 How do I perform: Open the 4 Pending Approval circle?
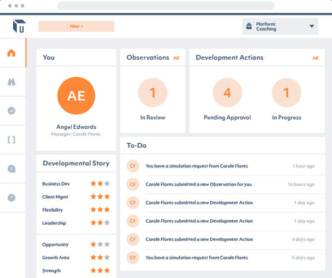[227, 93]
